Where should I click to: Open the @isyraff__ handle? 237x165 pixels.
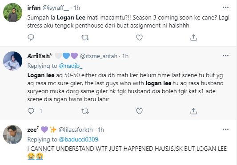[56, 8]
